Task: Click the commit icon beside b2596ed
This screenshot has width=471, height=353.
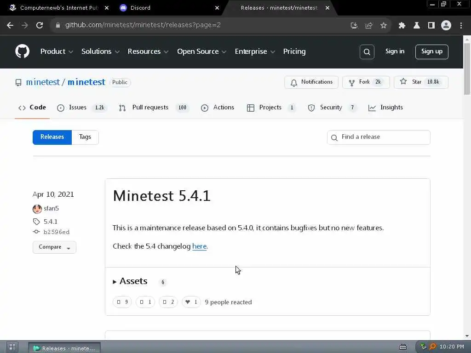Action: [36, 232]
